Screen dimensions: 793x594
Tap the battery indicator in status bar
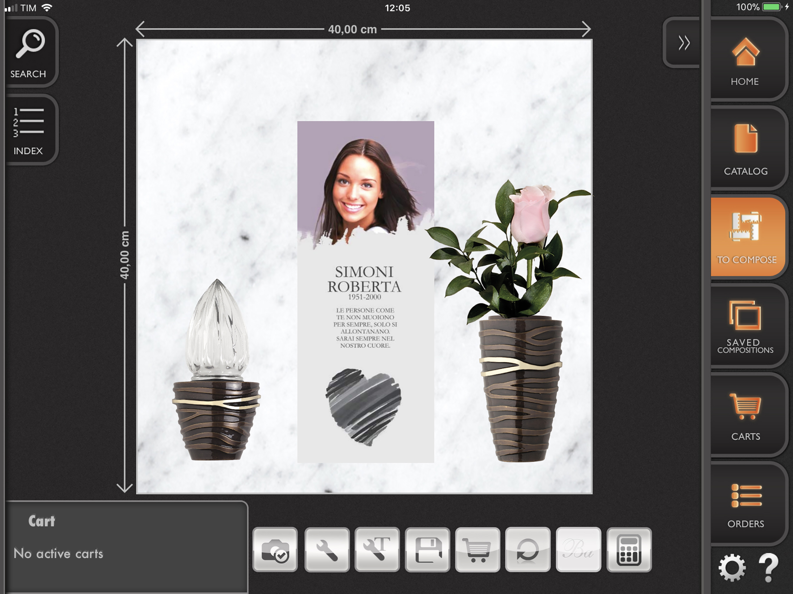(x=772, y=7)
